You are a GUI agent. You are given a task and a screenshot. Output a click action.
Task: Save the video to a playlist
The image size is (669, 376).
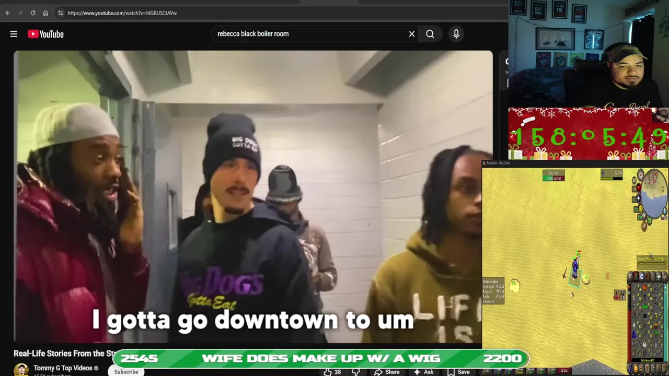(x=458, y=372)
